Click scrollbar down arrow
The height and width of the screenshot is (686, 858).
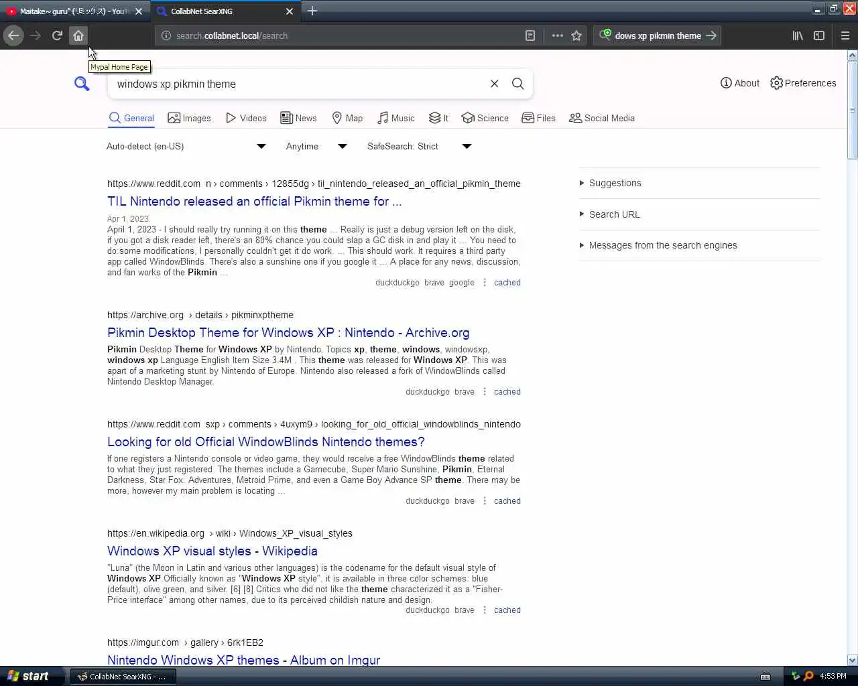853,660
